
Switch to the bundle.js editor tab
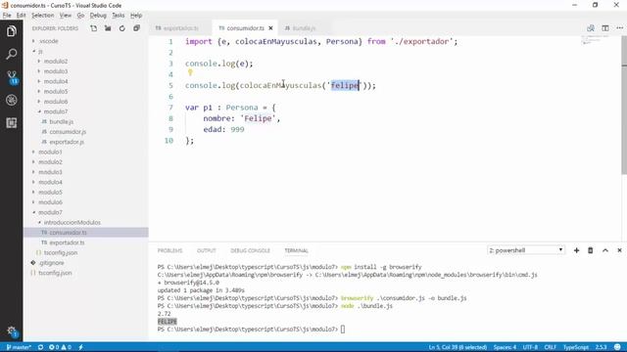click(304, 28)
